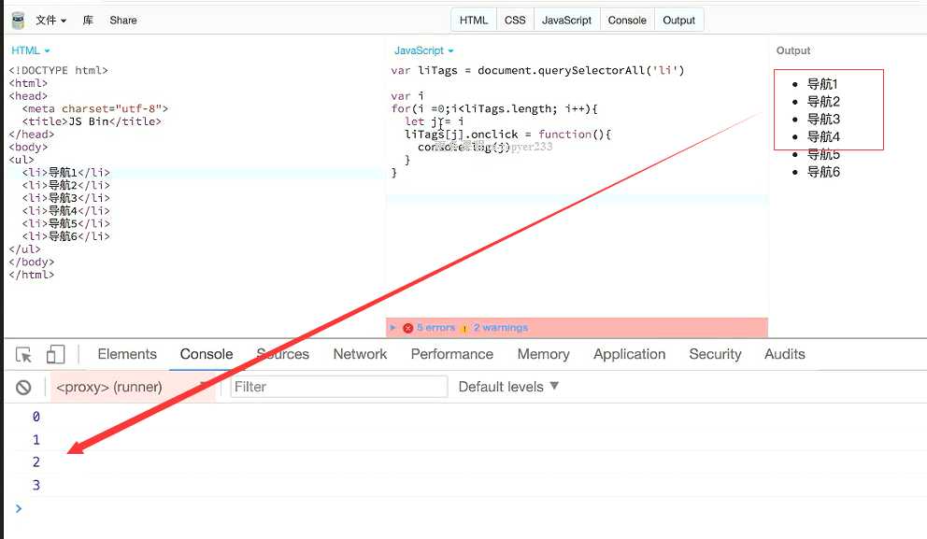Click the <li>导航1</li> HTML line
Screen dimensions: 927x539
66,173
